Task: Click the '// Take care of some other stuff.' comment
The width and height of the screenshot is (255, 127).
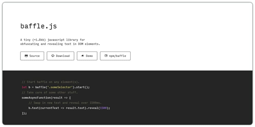Action: click(x=50, y=92)
